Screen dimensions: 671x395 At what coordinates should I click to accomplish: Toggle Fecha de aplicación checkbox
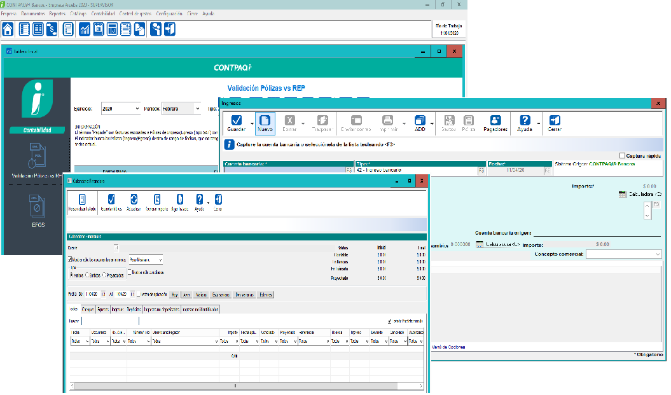pyautogui.click(x=138, y=295)
